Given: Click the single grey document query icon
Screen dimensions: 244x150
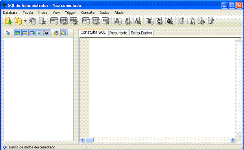Looking at the screenshot, I should pos(181,21).
